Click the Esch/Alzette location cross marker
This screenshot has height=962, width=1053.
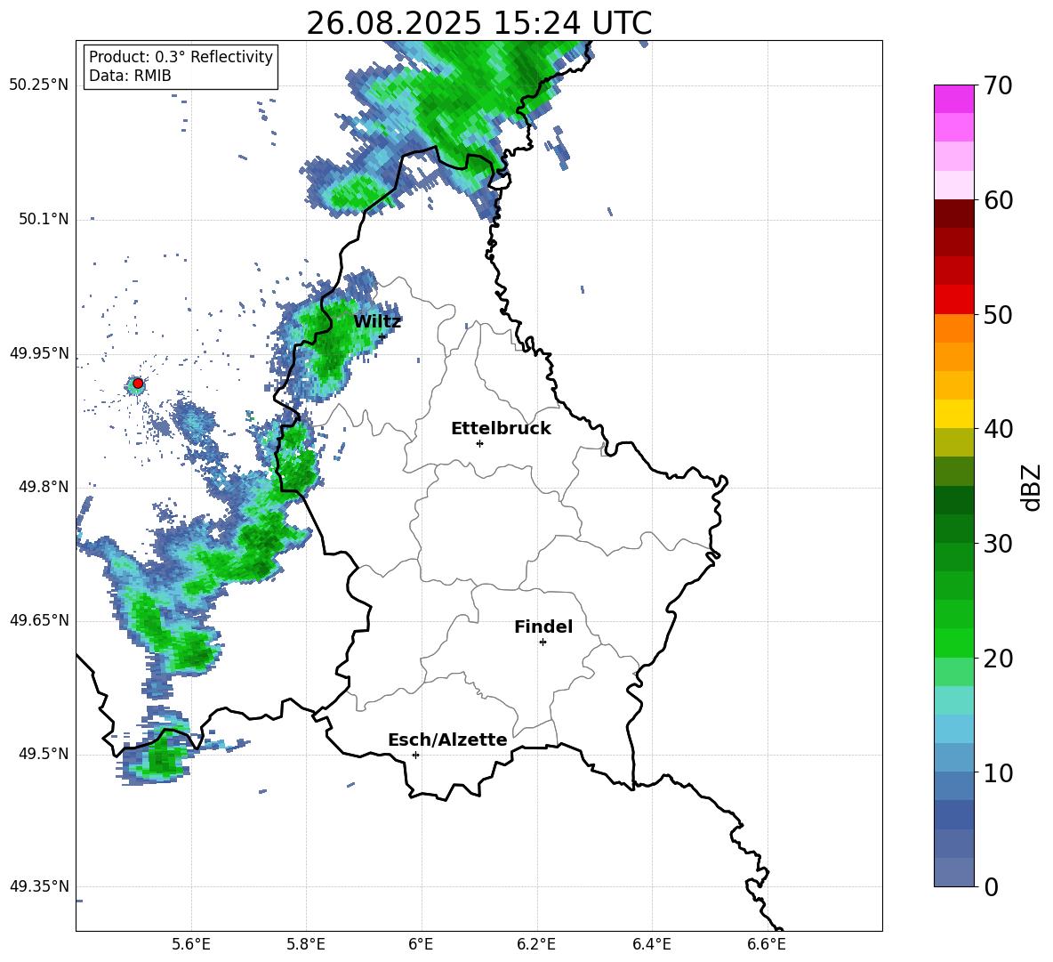(415, 755)
